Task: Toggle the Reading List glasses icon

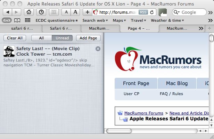Action: click(x=7, y=20)
